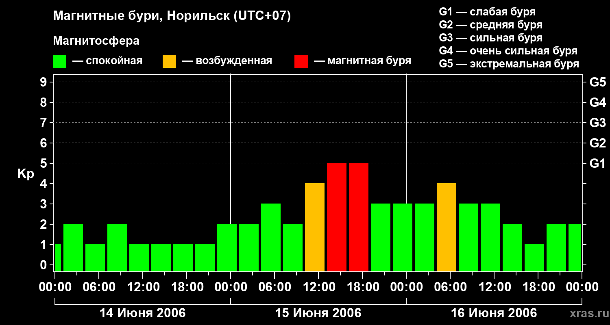Click the orange Kp 4 bar on 16 Июня

tap(447, 227)
